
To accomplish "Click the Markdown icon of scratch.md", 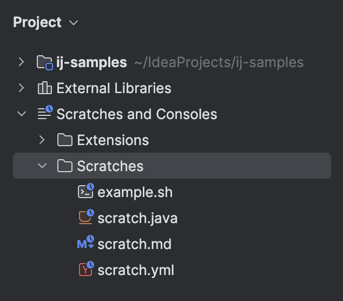I will pyautogui.click(x=85, y=244).
